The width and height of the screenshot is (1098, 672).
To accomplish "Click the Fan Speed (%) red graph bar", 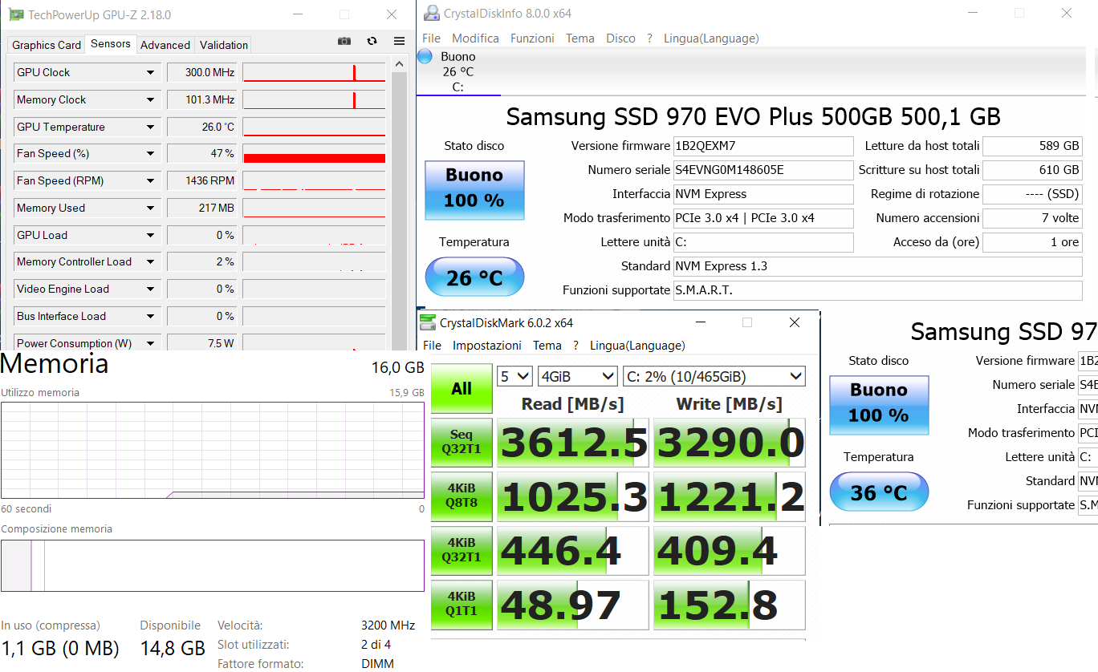I will coord(314,158).
